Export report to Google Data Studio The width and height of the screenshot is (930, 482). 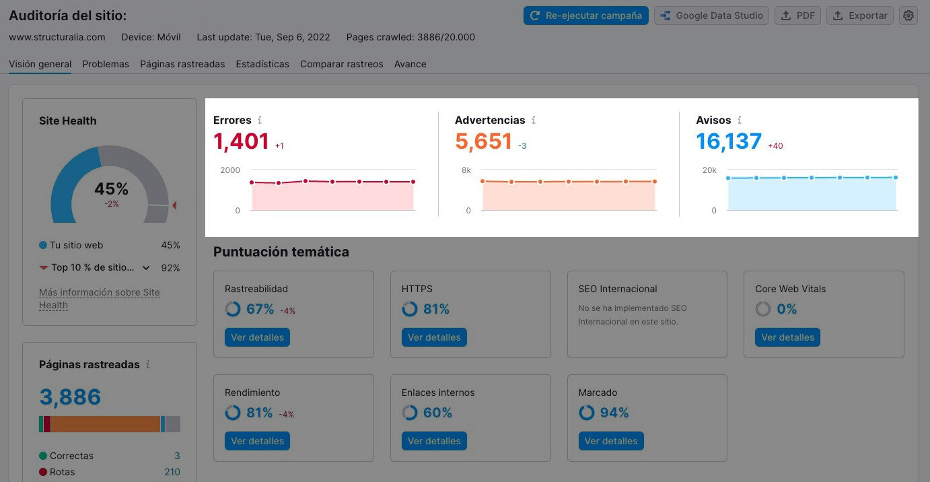coord(712,15)
